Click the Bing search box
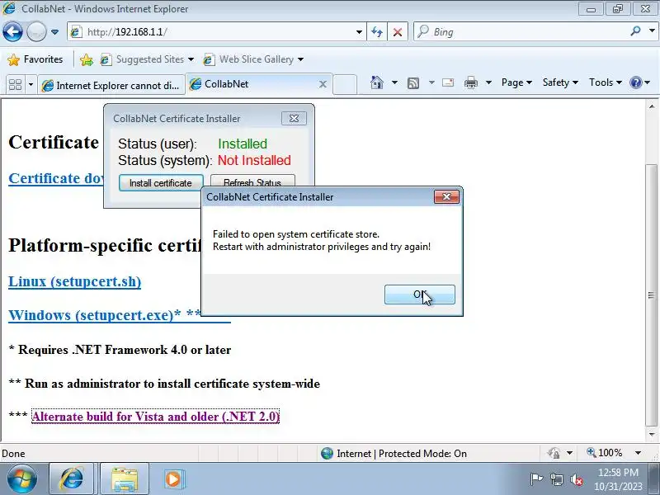660x495 pixels. [522, 32]
